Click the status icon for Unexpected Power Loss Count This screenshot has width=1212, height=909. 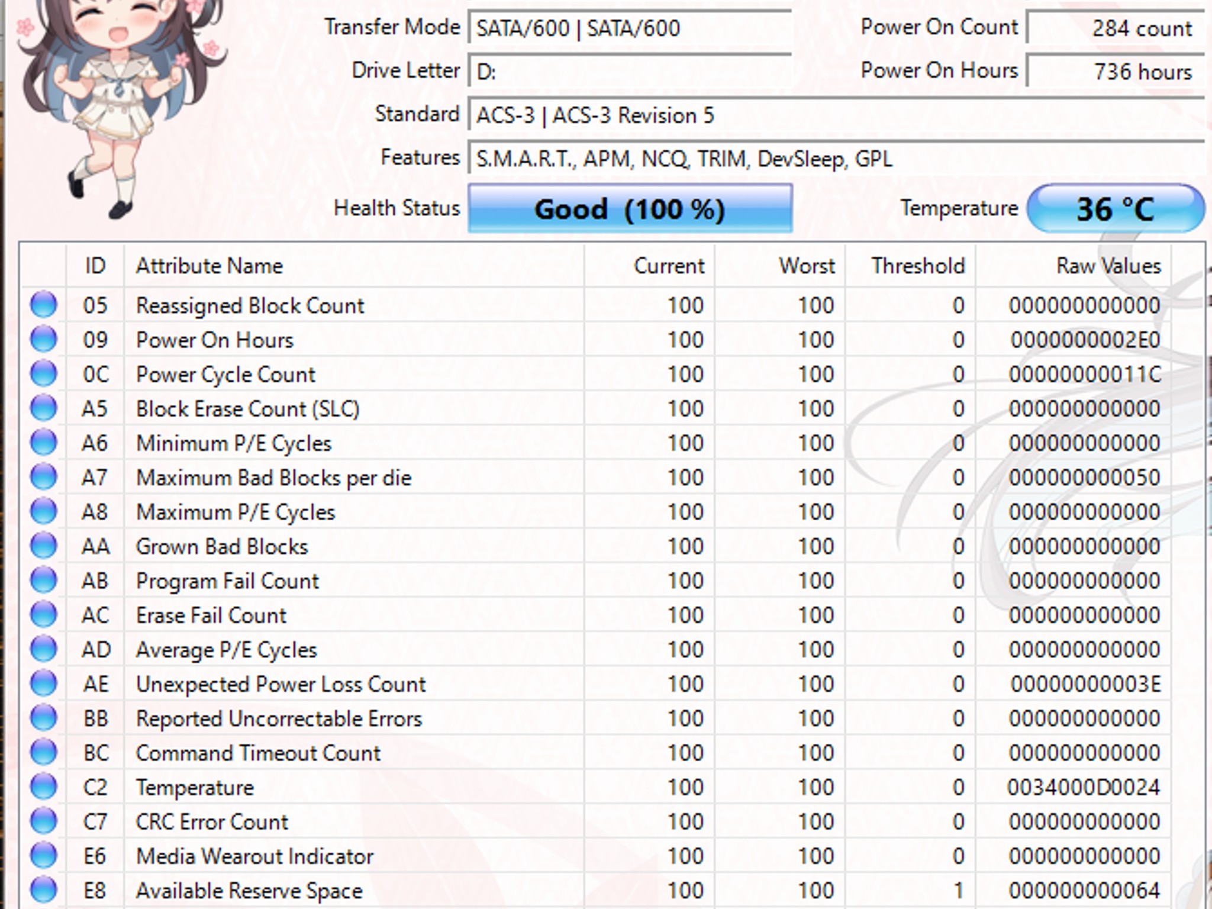(44, 683)
